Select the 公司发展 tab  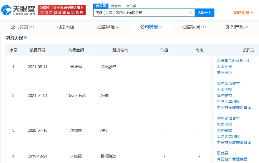click(151, 27)
